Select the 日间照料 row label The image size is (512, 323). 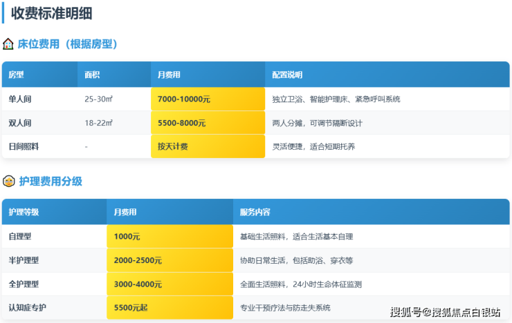click(x=24, y=146)
